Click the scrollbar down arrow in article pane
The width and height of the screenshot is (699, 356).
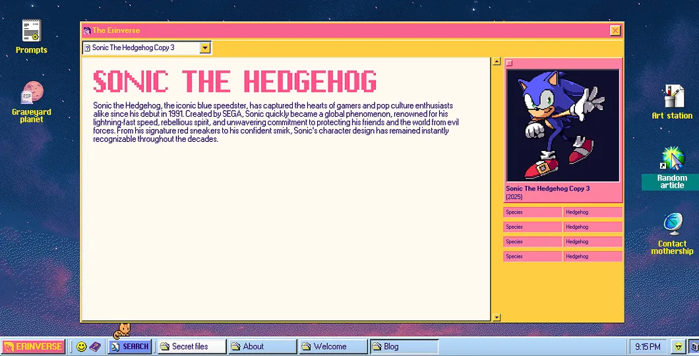pyautogui.click(x=497, y=317)
